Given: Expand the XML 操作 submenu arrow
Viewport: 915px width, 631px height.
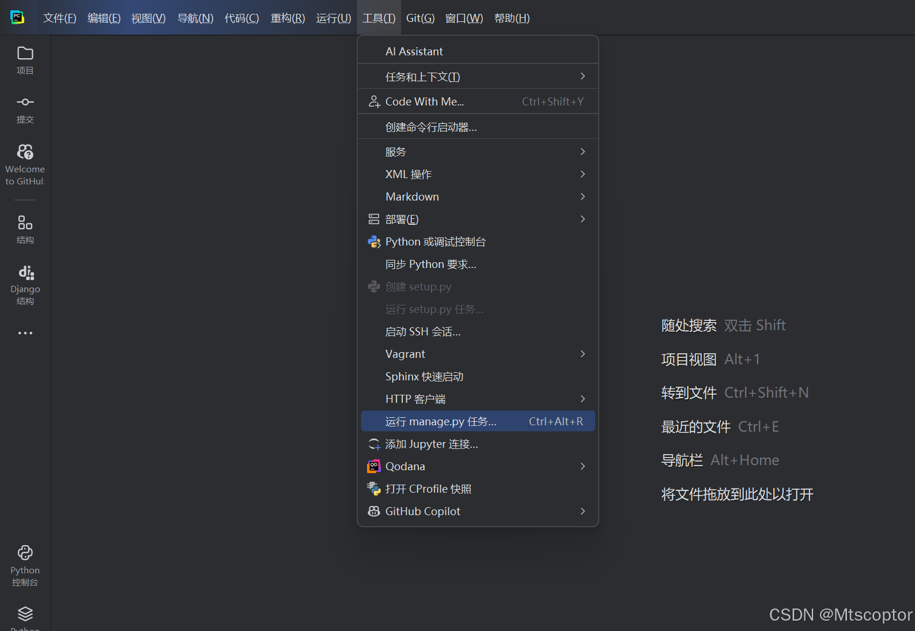Looking at the screenshot, I should [583, 174].
